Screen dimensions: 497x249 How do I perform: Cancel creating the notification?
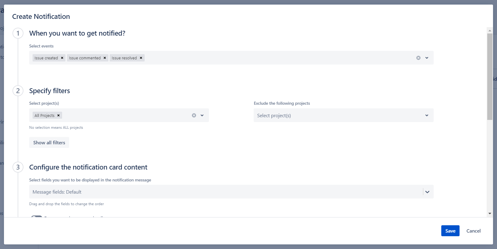[x=473, y=231]
